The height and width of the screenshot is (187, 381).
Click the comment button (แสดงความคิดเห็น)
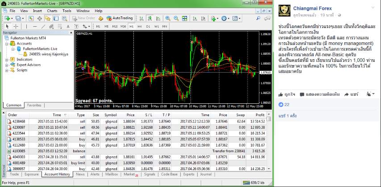(319, 94)
